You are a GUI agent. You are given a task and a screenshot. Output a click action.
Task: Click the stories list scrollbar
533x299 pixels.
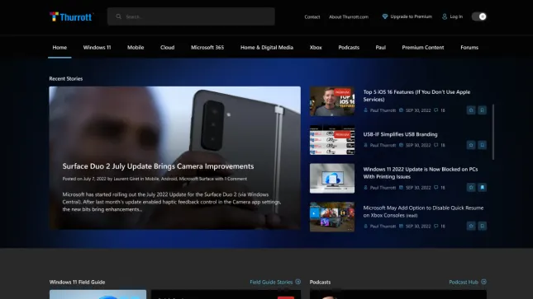coord(493,133)
